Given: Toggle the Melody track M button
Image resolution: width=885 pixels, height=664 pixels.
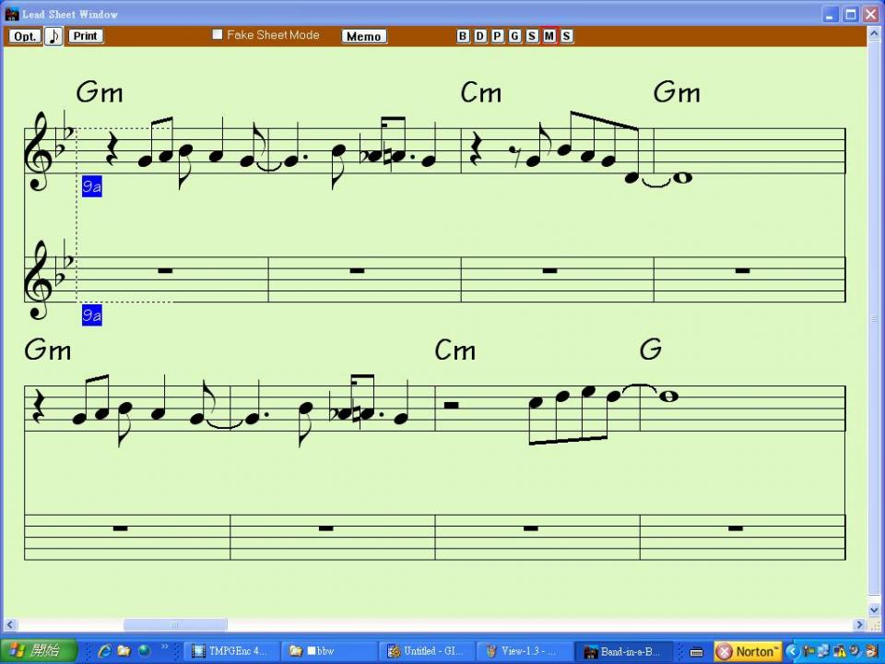Looking at the screenshot, I should (549, 36).
